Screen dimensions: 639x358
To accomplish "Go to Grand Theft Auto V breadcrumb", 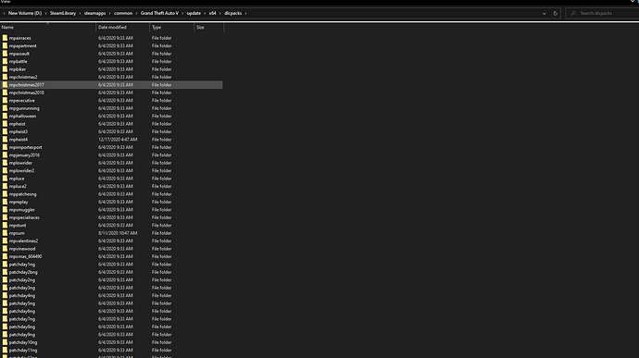I will 159,14.
